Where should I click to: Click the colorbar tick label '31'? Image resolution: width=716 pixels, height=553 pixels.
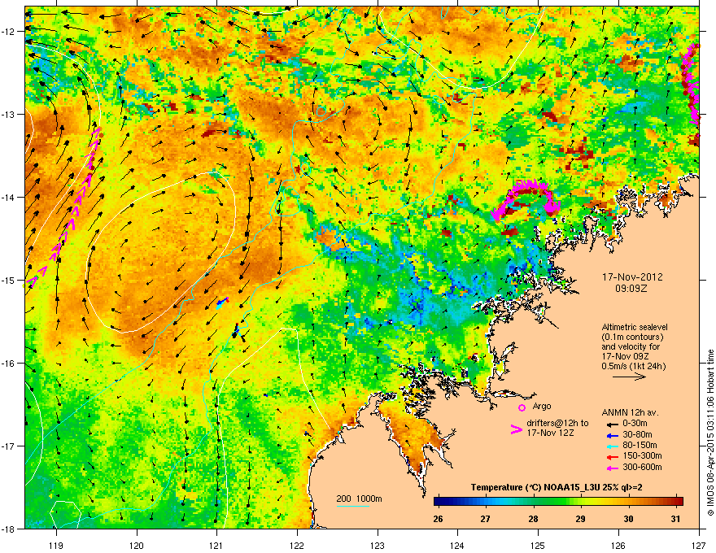tap(676, 519)
